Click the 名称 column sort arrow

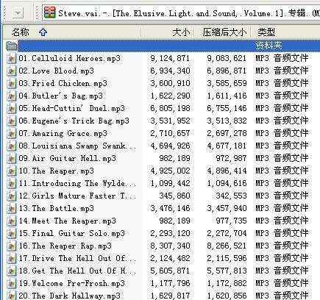coord(43,32)
